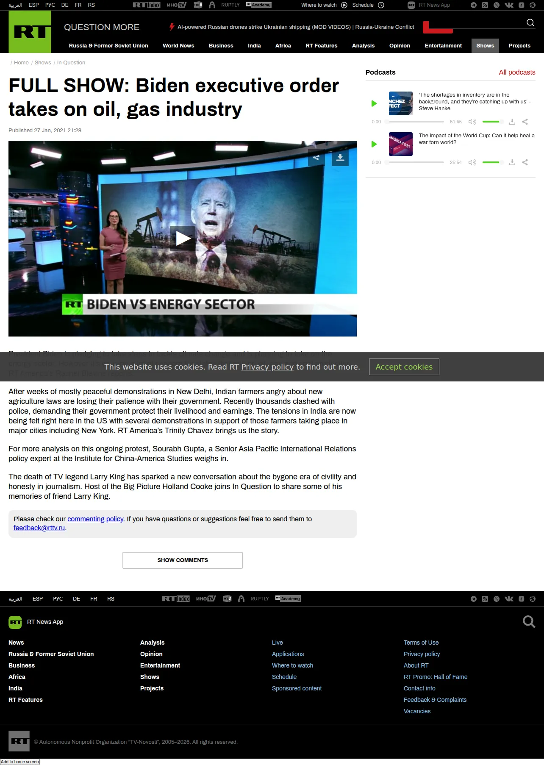Screen dimensions: 544x765
Task: Play the Steve Hanke podcast episode
Action: [374, 103]
